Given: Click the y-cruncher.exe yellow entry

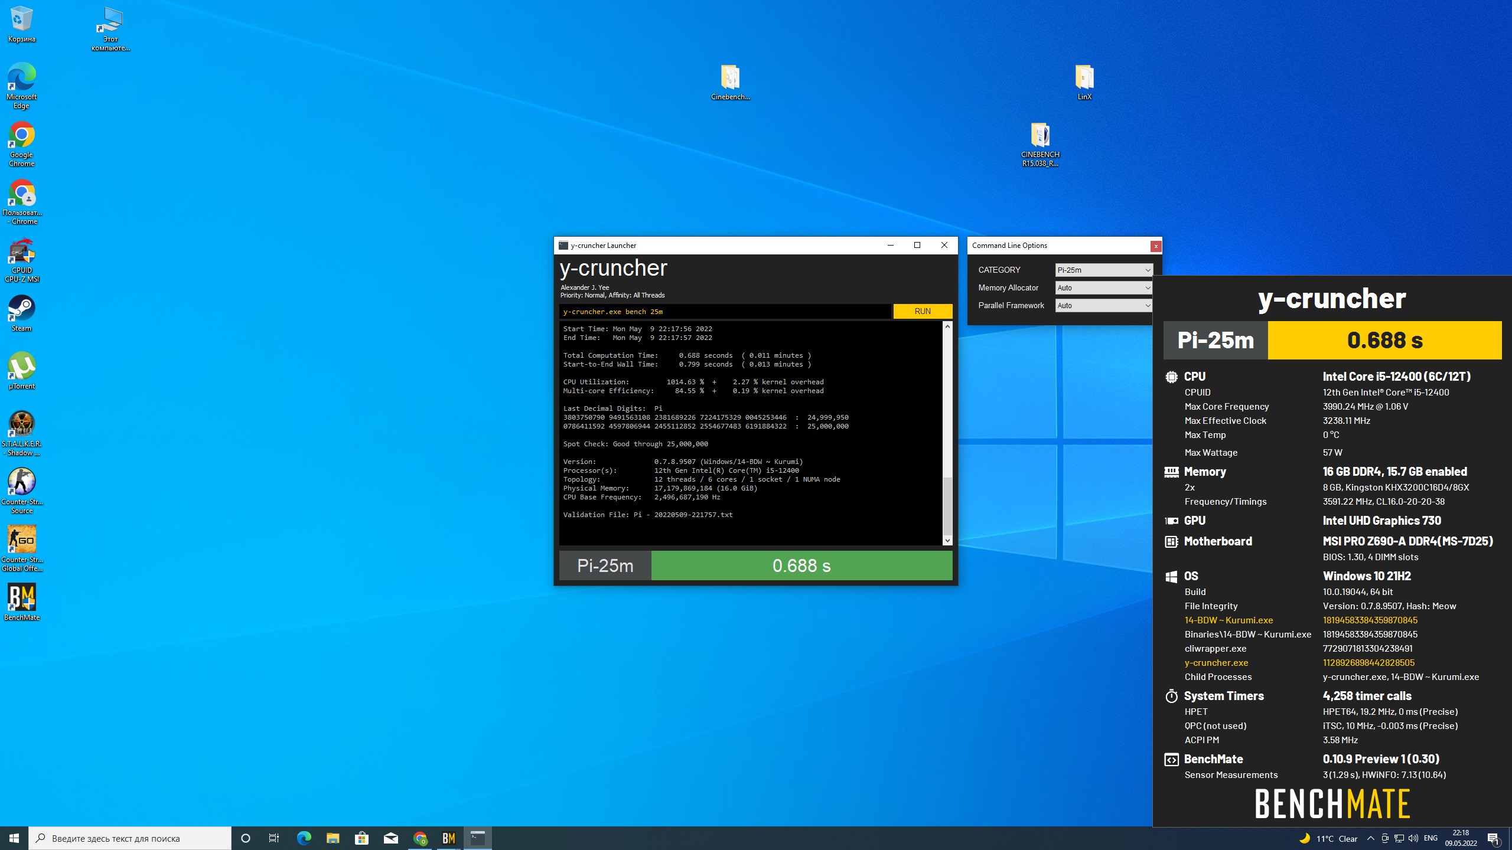Looking at the screenshot, I should coord(1216,663).
